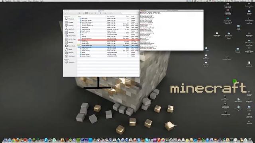255x143 pixels.
Task: Open Spotlight search in the menu bar
Action: tap(249, 1)
